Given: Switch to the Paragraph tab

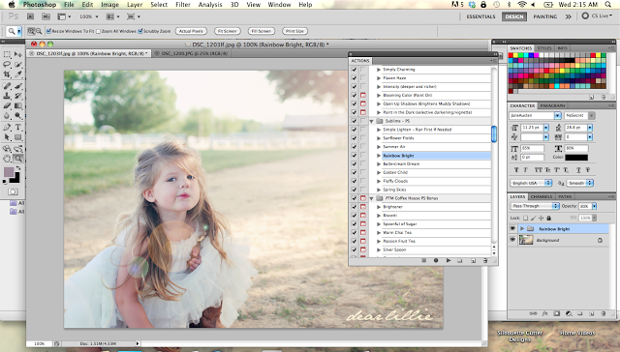Looking at the screenshot, I should pos(552,105).
